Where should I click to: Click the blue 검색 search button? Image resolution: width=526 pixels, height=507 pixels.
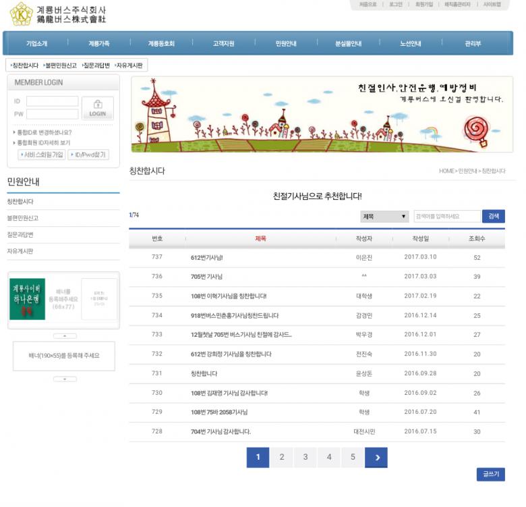point(493,217)
